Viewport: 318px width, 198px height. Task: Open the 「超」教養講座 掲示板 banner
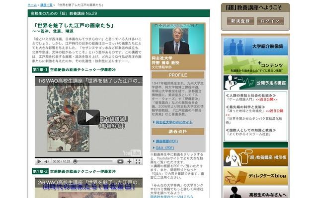coord(255,157)
